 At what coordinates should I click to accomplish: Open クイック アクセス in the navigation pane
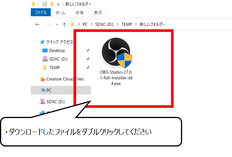pyautogui.click(x=60, y=42)
